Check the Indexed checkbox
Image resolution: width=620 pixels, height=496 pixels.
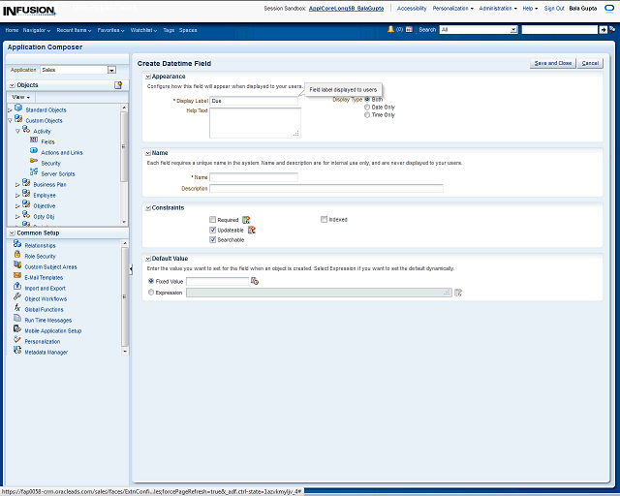click(x=324, y=220)
